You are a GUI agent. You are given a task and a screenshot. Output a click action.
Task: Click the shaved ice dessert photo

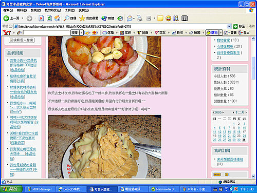[105, 147]
